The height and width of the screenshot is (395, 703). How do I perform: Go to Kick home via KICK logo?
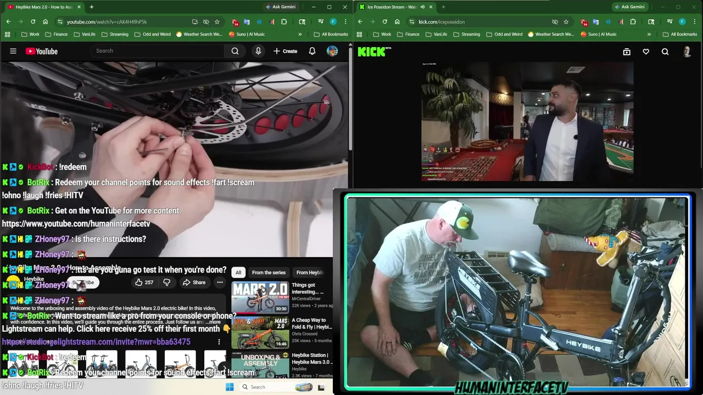pyautogui.click(x=374, y=52)
